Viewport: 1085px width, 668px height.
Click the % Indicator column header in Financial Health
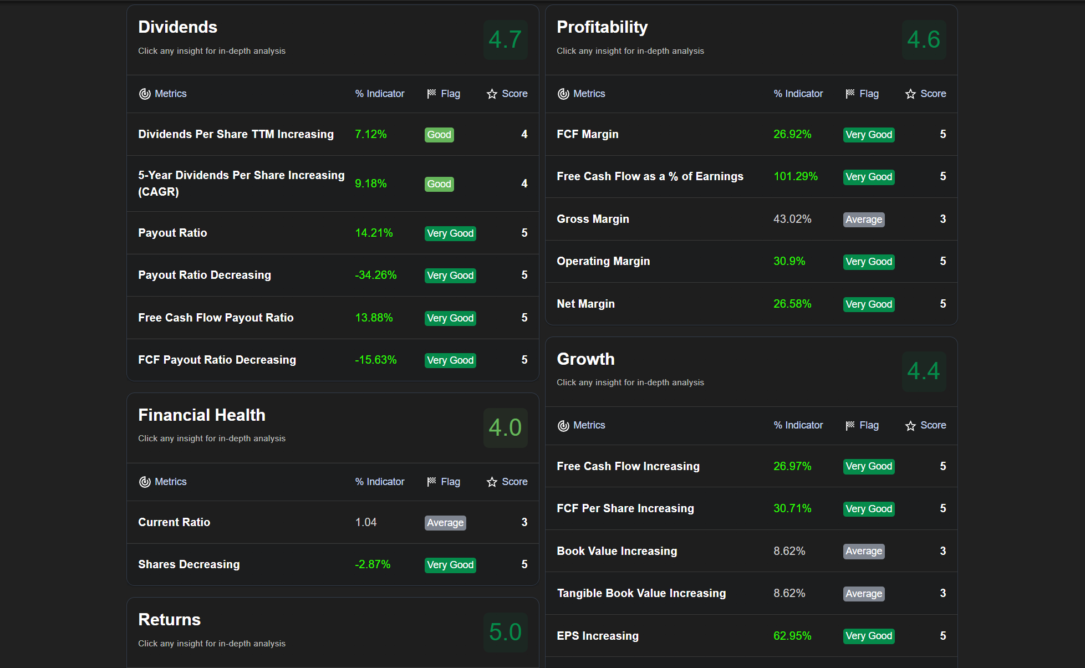(380, 482)
